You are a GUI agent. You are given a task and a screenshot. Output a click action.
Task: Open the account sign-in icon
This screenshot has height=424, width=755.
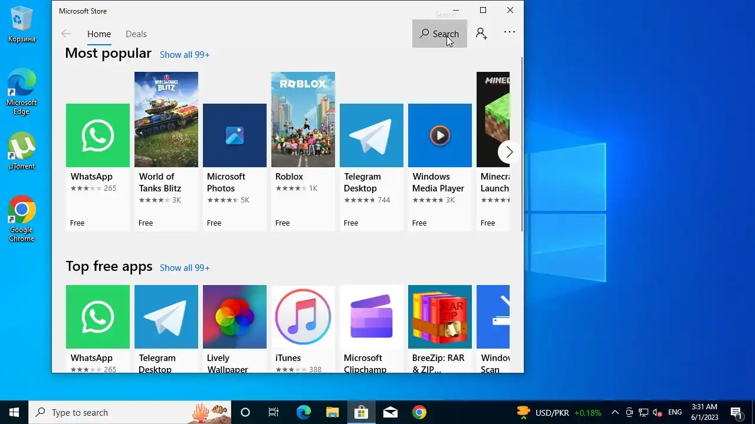pyautogui.click(x=481, y=34)
